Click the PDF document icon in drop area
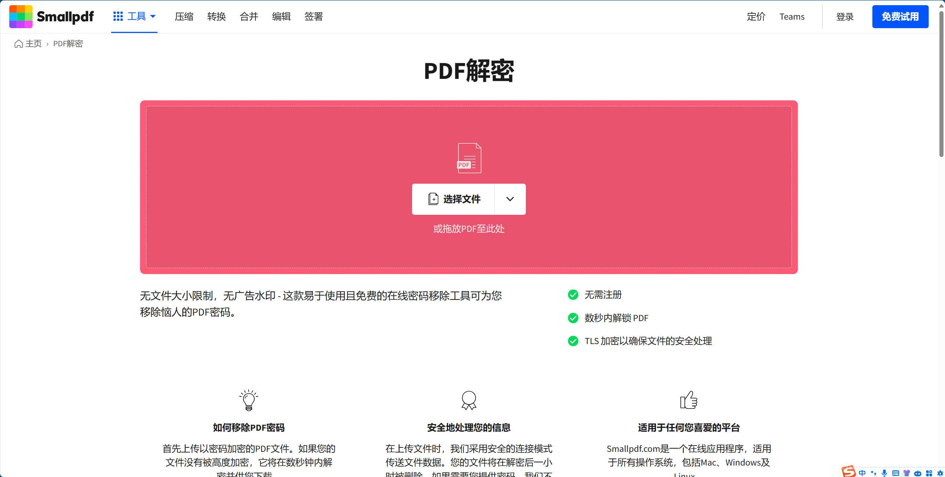945x477 pixels. point(469,158)
